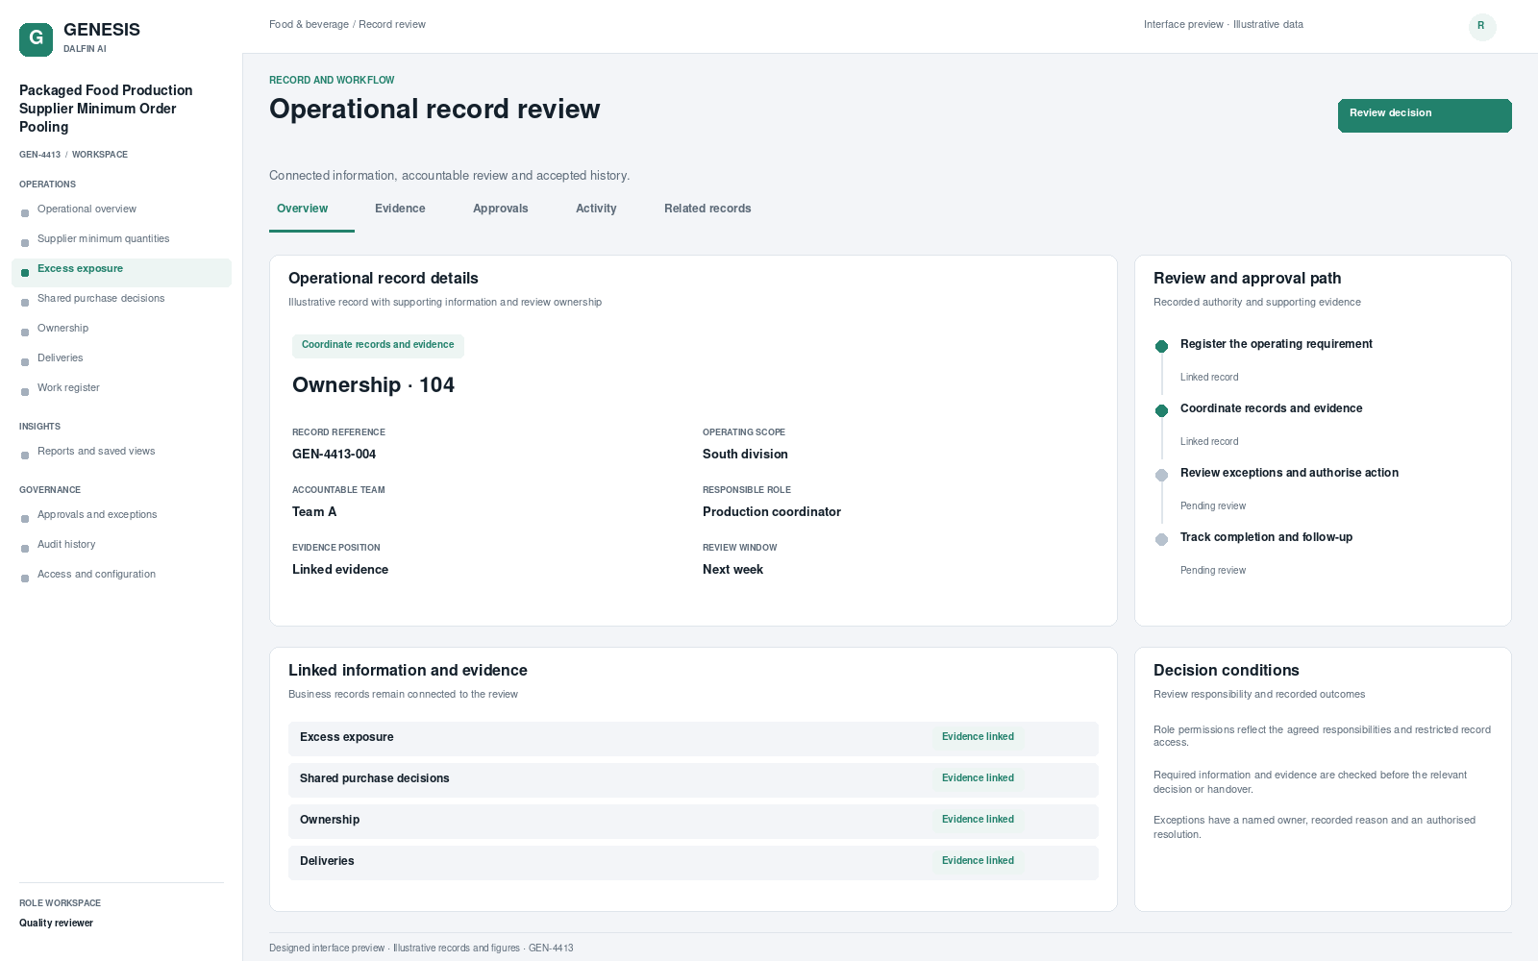
Task: Switch to the Evidence tab
Action: [x=400, y=209]
